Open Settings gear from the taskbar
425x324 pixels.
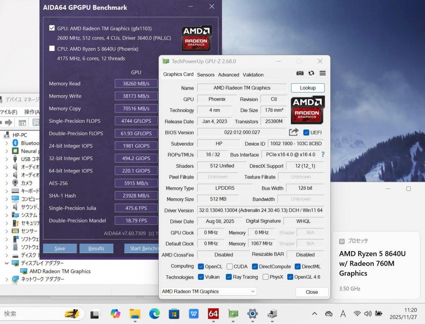pos(252,314)
